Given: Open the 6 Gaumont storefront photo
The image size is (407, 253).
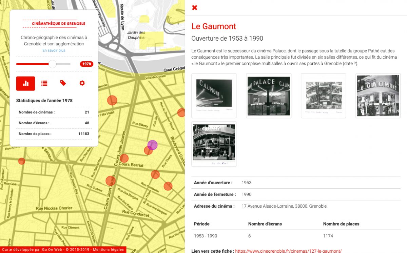Looking at the screenshot, I should pyautogui.click(x=378, y=96).
